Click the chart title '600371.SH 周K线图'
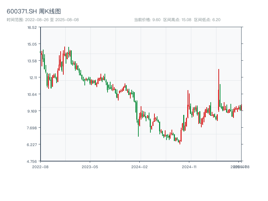 pos(34,11)
